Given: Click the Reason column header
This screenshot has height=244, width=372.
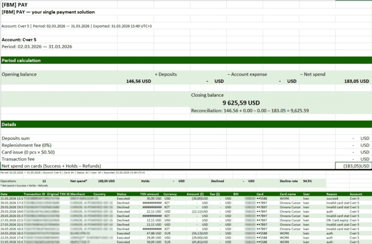Looking at the screenshot, I should point(332,194).
